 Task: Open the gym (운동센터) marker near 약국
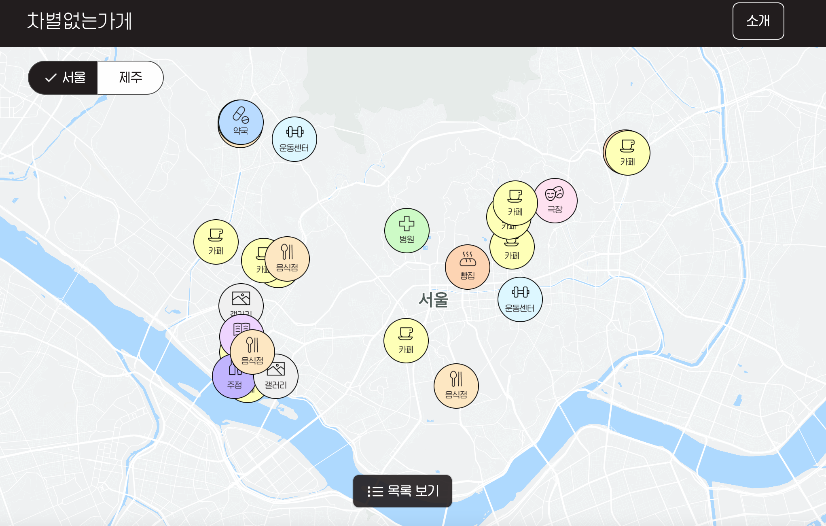tap(294, 139)
